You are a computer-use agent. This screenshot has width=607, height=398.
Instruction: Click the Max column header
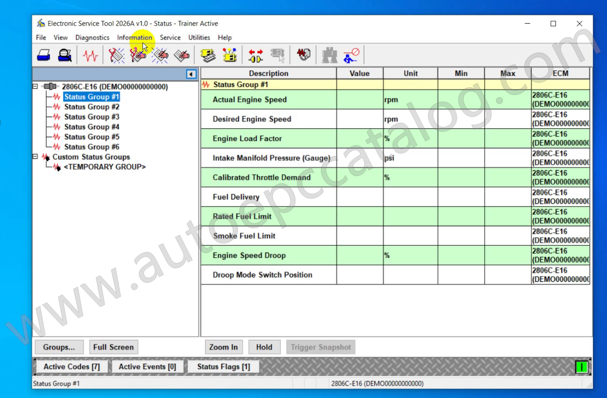click(508, 73)
